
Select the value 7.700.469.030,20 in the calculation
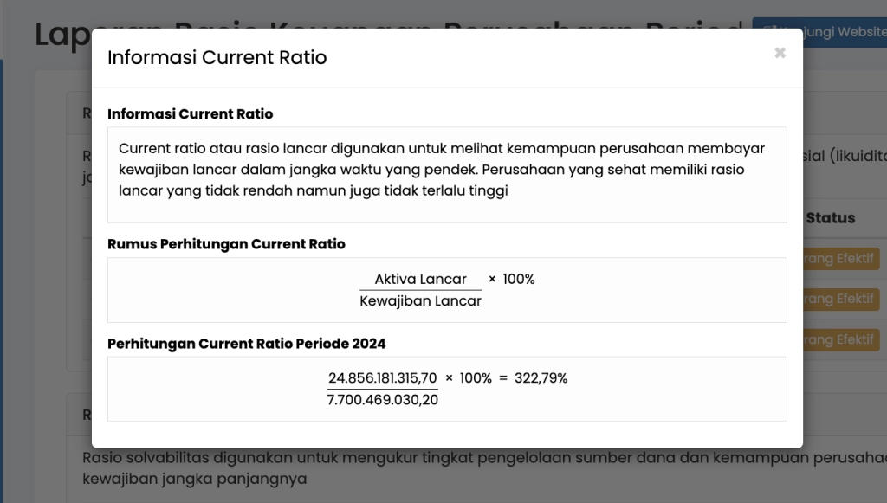382,400
